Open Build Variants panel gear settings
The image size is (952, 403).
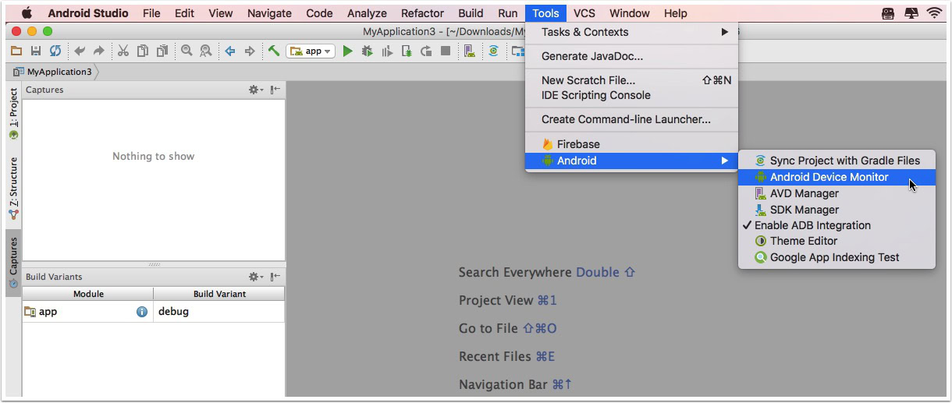coord(255,277)
